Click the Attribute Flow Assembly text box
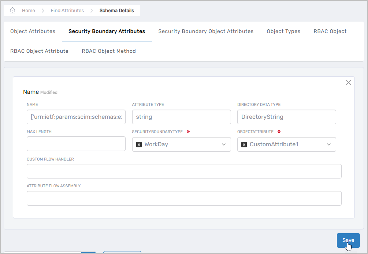 pyautogui.click(x=184, y=198)
